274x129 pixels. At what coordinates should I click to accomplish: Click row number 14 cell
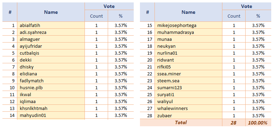pyautogui.click(x=10, y=116)
